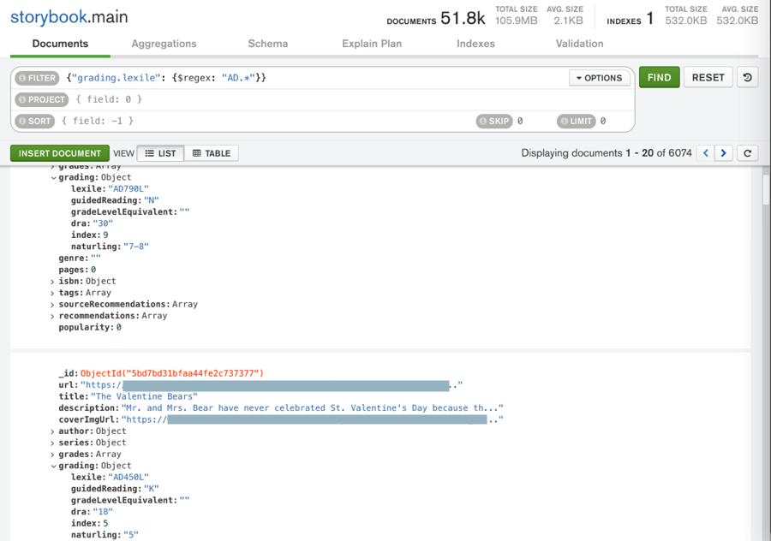This screenshot has height=541, width=771.
Task: Click the pages value 0
Action: pyautogui.click(x=93, y=270)
